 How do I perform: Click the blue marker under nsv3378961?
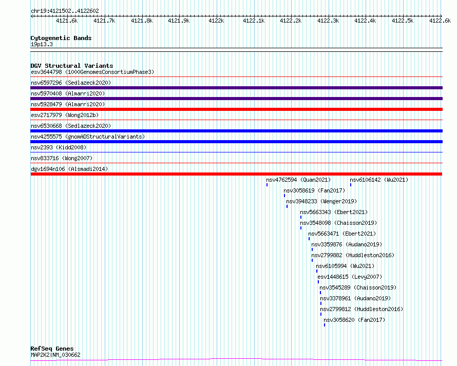pos(321,303)
